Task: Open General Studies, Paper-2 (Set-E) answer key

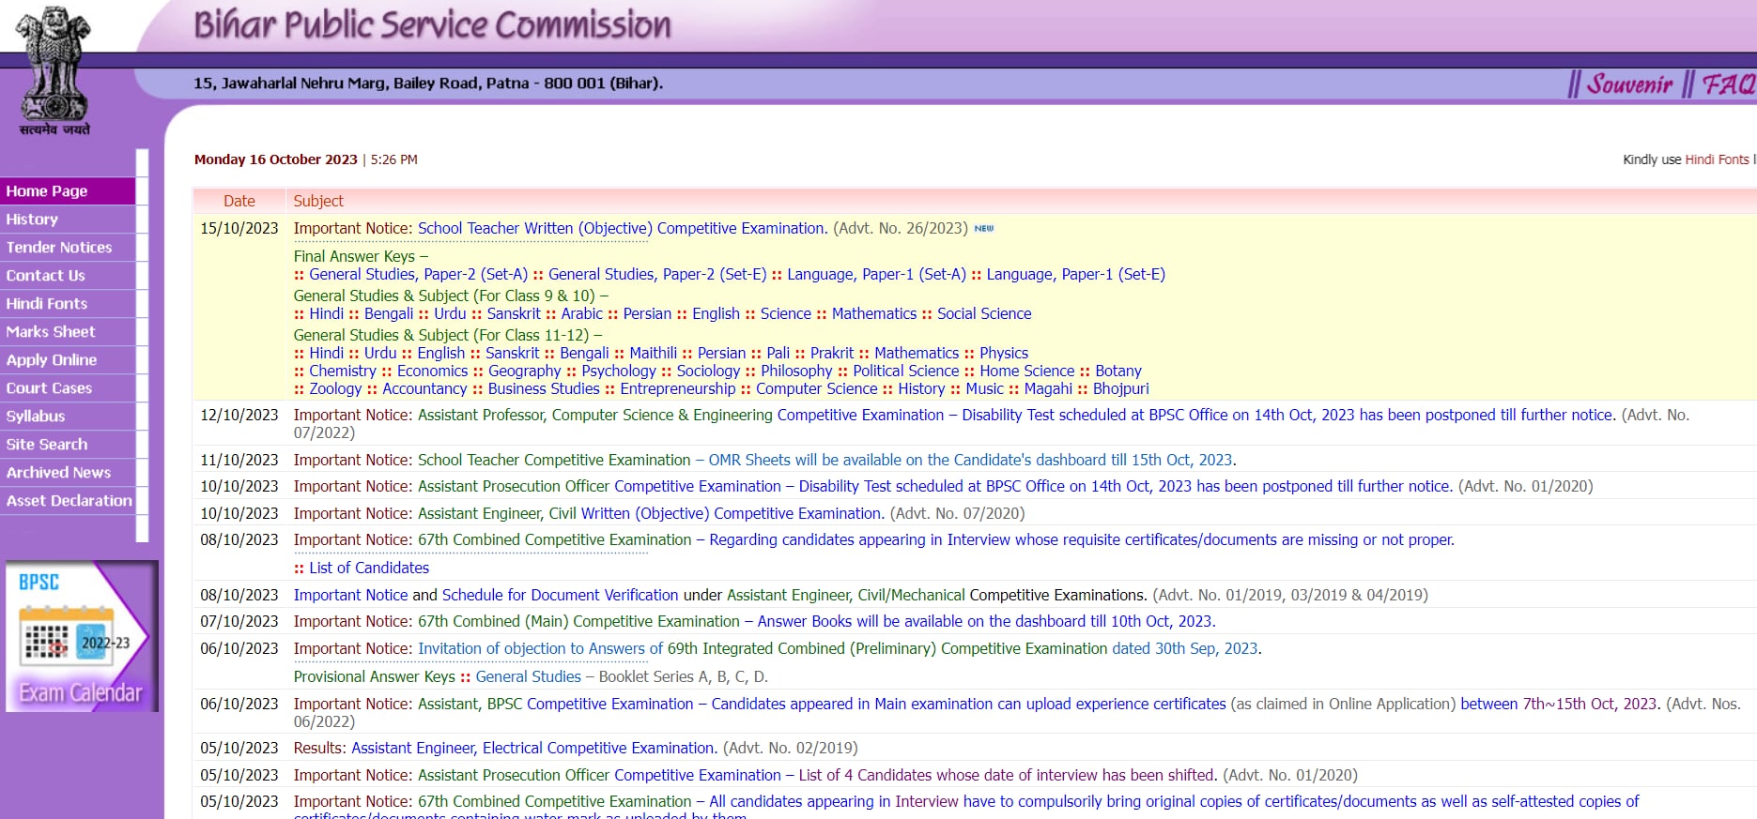Action: tap(657, 274)
